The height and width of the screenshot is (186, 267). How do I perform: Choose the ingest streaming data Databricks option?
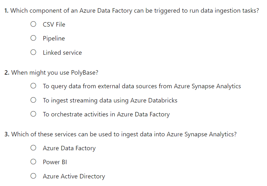[33, 100]
